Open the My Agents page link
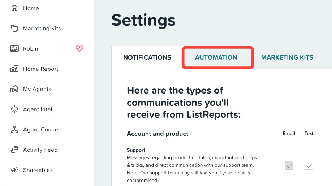Image resolution: width=332 pixels, height=186 pixels. 37,89
